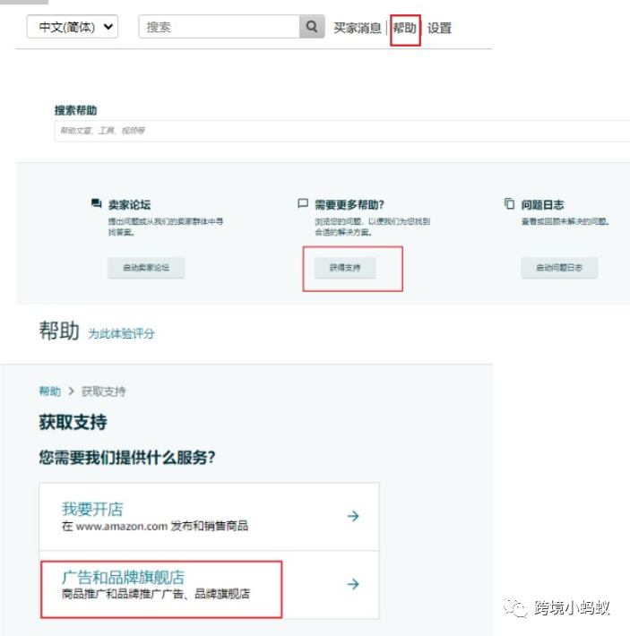Click the 需要更多帮助? heading
Image resolution: width=630 pixels, height=636 pixels.
coord(350,205)
